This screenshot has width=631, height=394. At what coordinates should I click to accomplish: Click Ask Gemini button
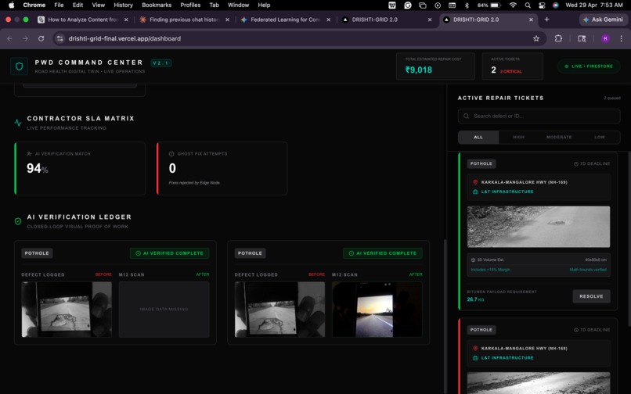pos(603,20)
